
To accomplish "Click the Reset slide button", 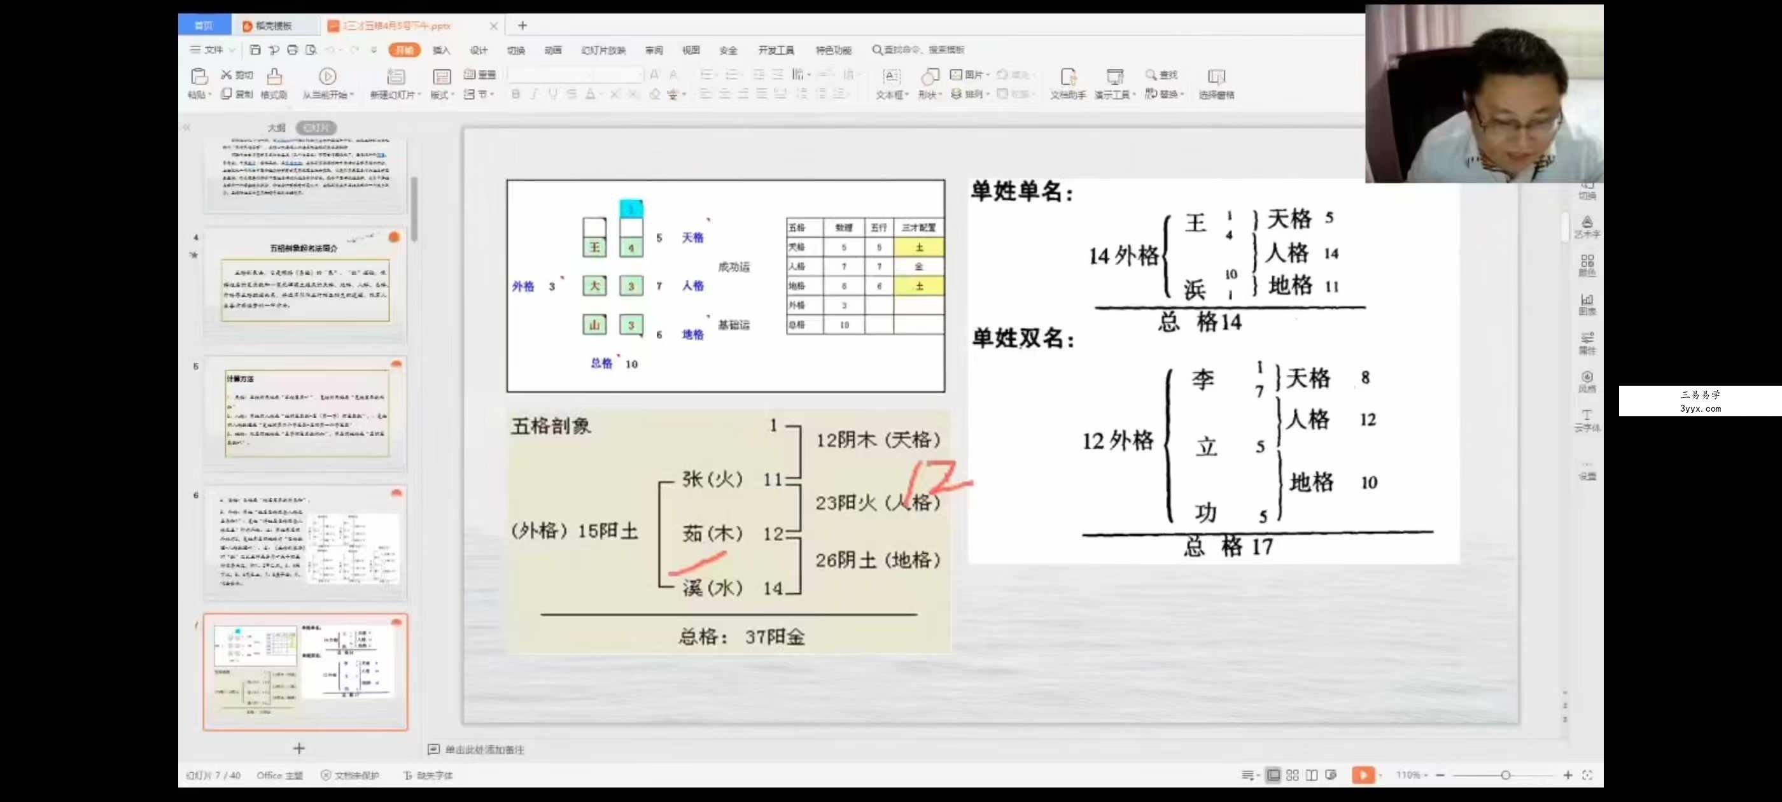I will 479,74.
